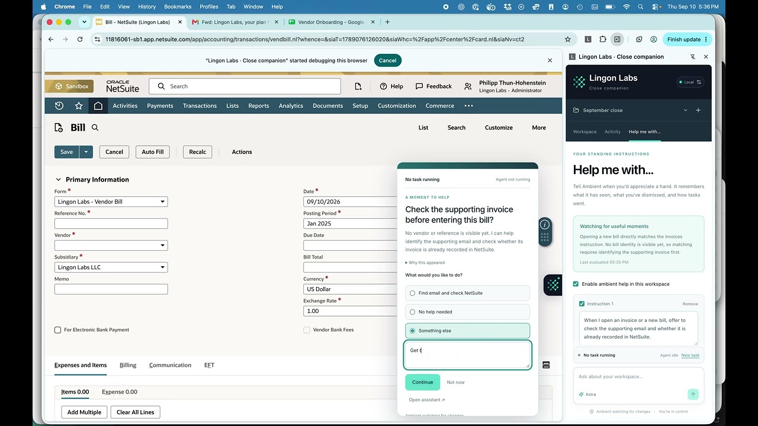Expand Why this appeared disclosure
The width and height of the screenshot is (758, 426).
(x=425, y=263)
